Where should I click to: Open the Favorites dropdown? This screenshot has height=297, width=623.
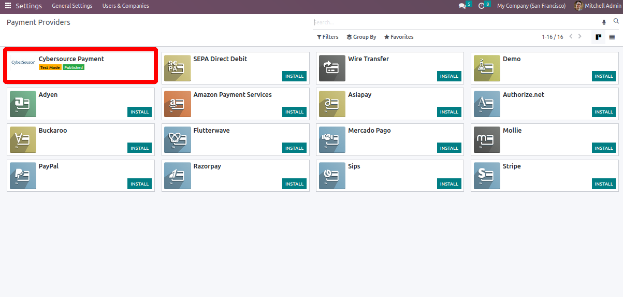pos(399,37)
